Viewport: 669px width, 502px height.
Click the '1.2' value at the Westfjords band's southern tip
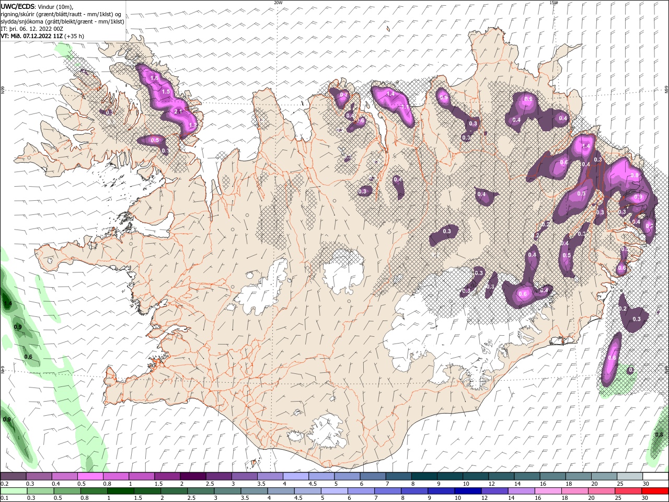(192, 125)
